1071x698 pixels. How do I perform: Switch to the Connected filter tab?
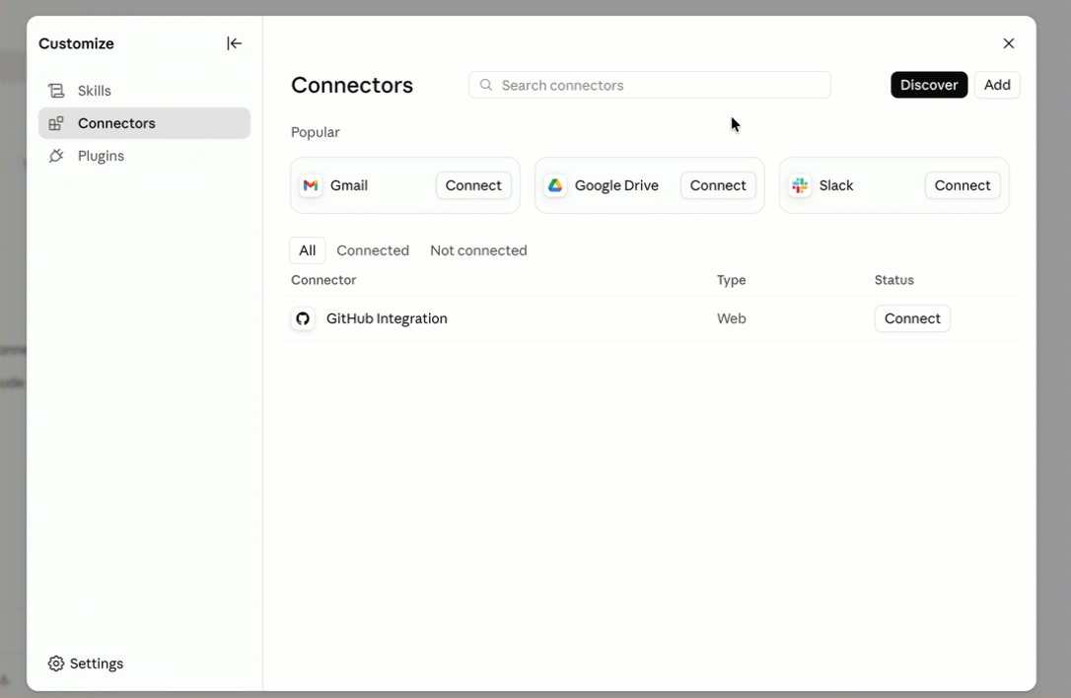tap(373, 250)
